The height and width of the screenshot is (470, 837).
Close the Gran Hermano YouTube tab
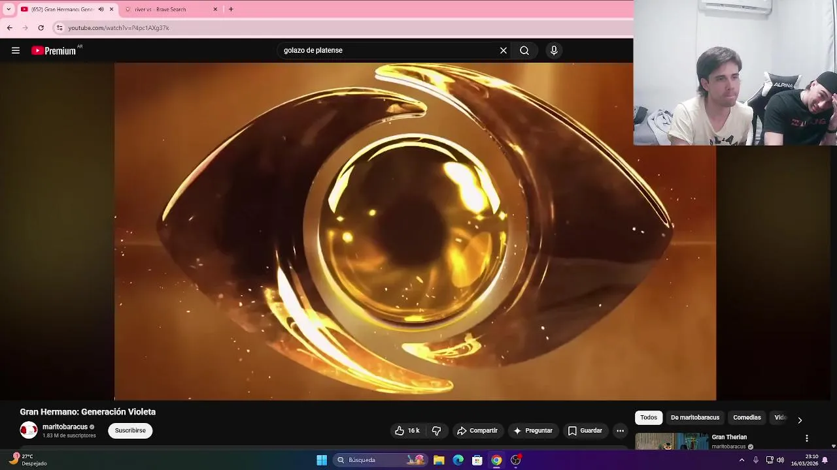pos(111,9)
